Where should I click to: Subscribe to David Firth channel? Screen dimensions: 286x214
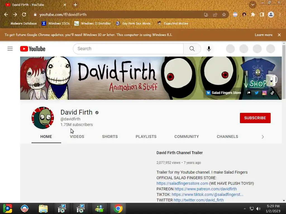coord(255,118)
